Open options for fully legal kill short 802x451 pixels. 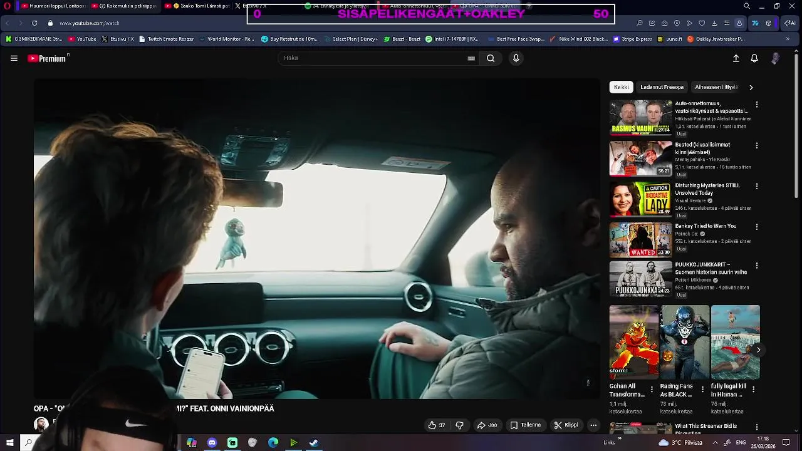(753, 390)
